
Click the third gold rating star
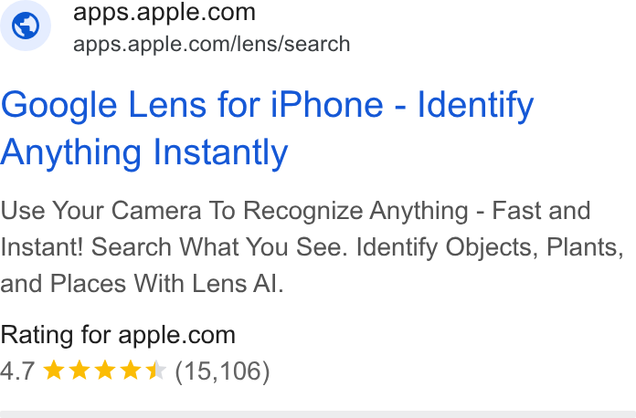pos(105,371)
